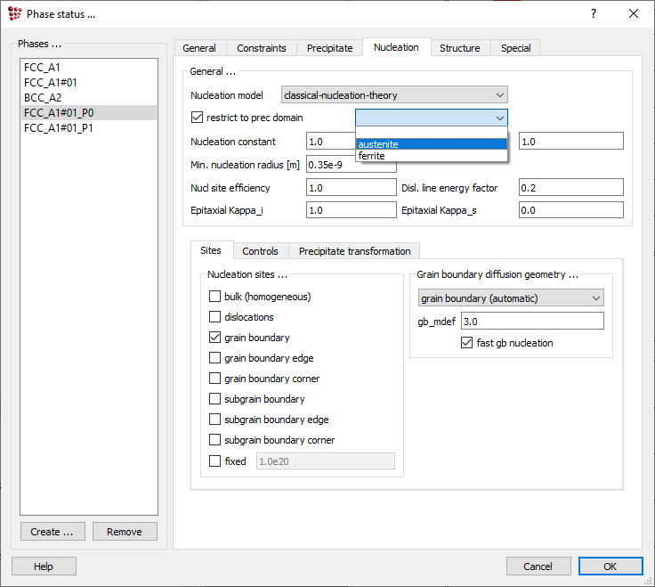Click the Phase status app icon
The width and height of the screenshot is (655, 587).
coord(14,13)
